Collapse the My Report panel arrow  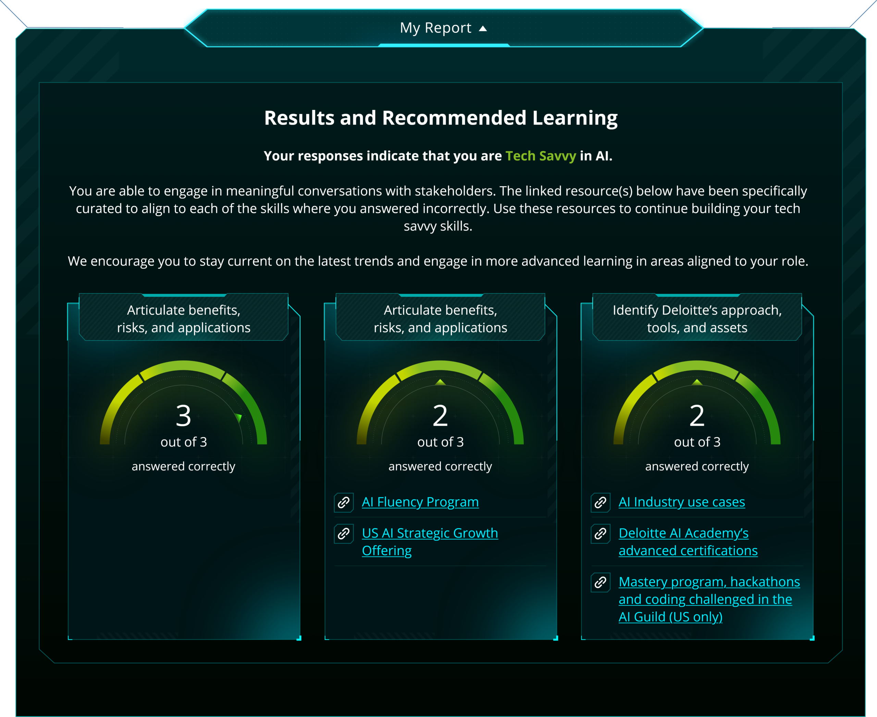[483, 28]
